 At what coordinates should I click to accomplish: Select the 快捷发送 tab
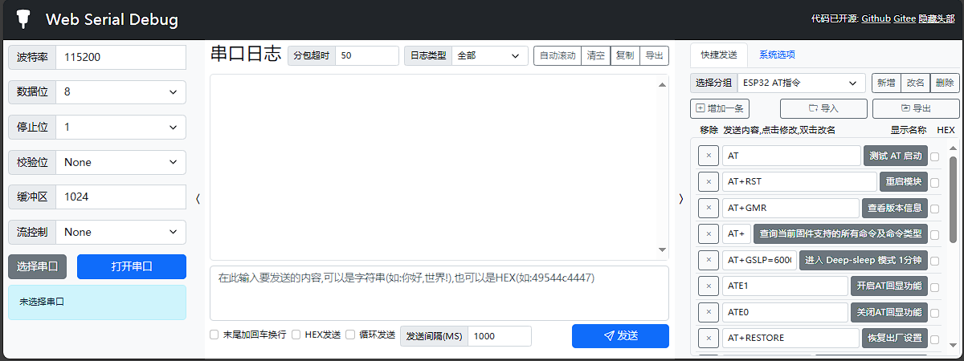(x=718, y=55)
